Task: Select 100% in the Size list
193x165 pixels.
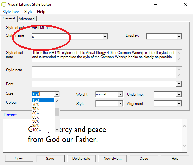Action: pyautogui.click(x=37, y=130)
